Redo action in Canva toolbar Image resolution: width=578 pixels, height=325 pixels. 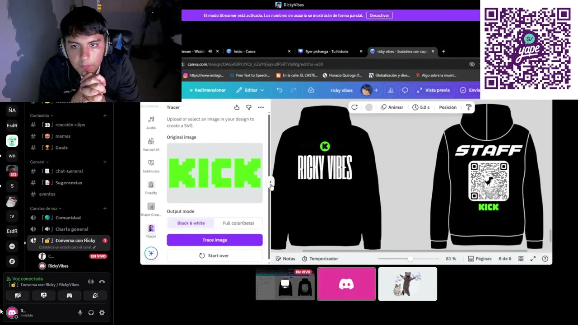[294, 90]
